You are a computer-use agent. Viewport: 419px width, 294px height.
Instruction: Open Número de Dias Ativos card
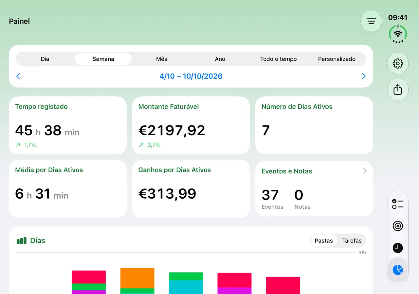[314, 125]
